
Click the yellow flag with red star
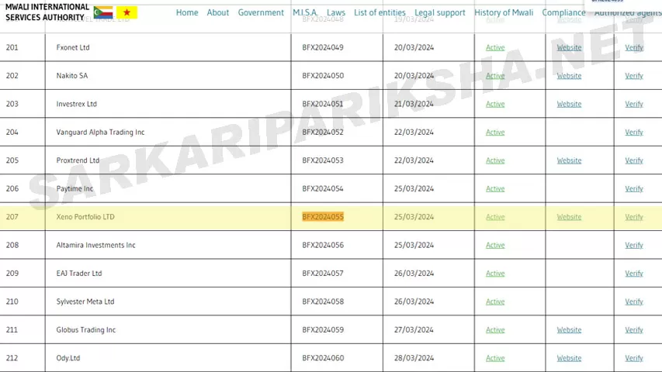pyautogui.click(x=127, y=12)
